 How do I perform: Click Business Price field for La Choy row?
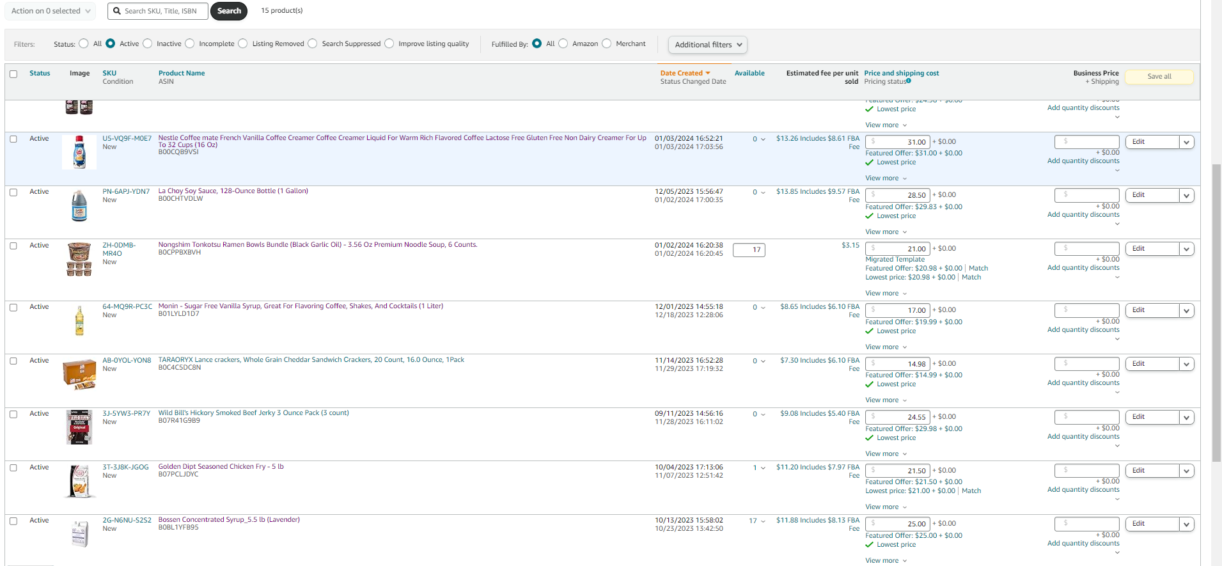tap(1087, 194)
